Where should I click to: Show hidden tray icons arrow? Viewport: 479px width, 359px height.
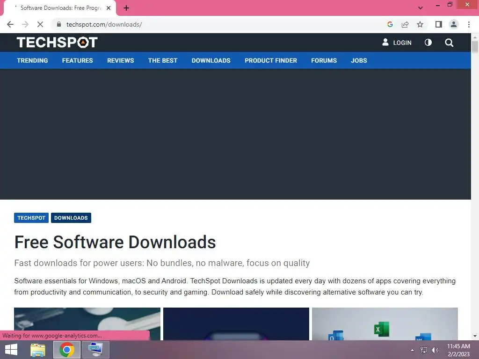(412, 350)
